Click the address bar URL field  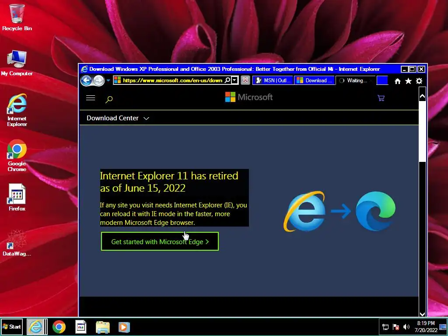(x=172, y=80)
